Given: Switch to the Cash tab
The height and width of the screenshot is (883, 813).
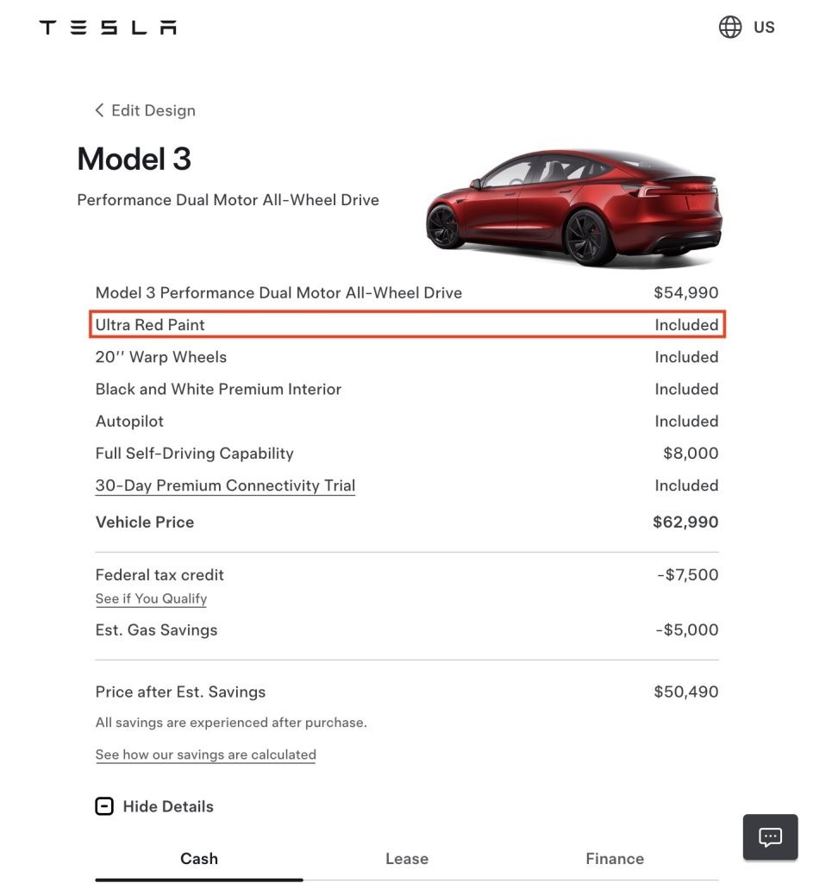Looking at the screenshot, I should click(199, 859).
